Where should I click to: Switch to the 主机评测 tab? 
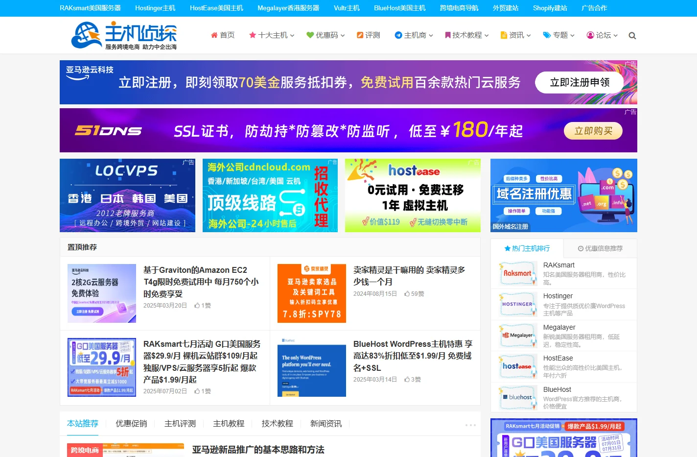pos(180,424)
